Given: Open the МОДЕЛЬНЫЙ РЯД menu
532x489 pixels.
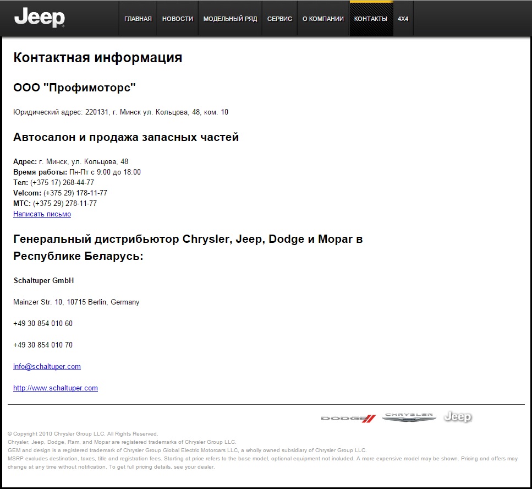Looking at the screenshot, I should 230,19.
